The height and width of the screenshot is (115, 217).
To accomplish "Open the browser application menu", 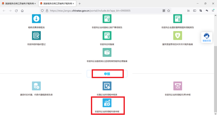I will 213,11.
